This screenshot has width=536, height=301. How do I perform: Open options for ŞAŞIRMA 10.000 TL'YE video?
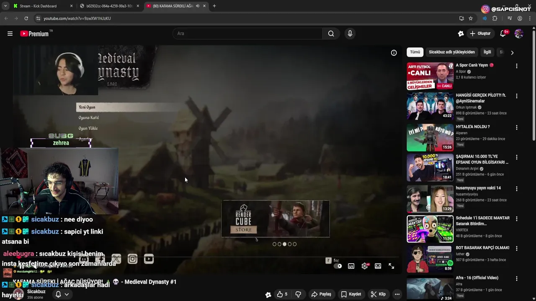point(516,158)
